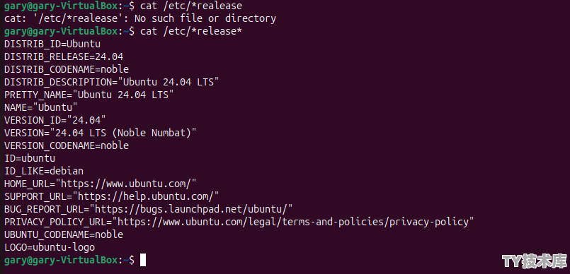This screenshot has height=274, width=570.
Task: Click the PRETTY_NAME "Ubuntu 24.04 LTS" line
Action: 89,95
